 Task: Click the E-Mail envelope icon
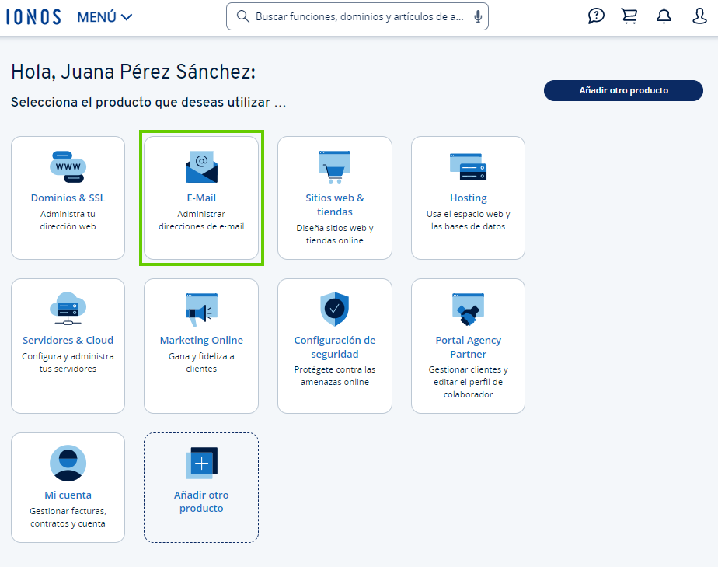pos(201,167)
